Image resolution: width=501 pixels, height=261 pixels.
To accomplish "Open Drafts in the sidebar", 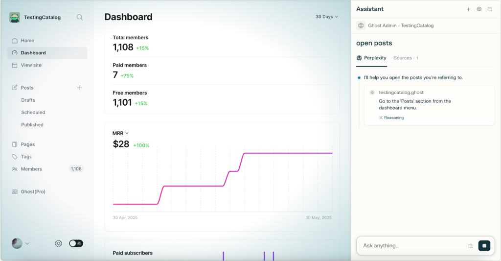I will (28, 100).
